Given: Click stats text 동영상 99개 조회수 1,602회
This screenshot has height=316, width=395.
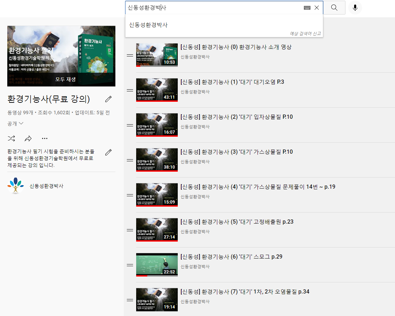Looking at the screenshot, I should click(38, 113).
